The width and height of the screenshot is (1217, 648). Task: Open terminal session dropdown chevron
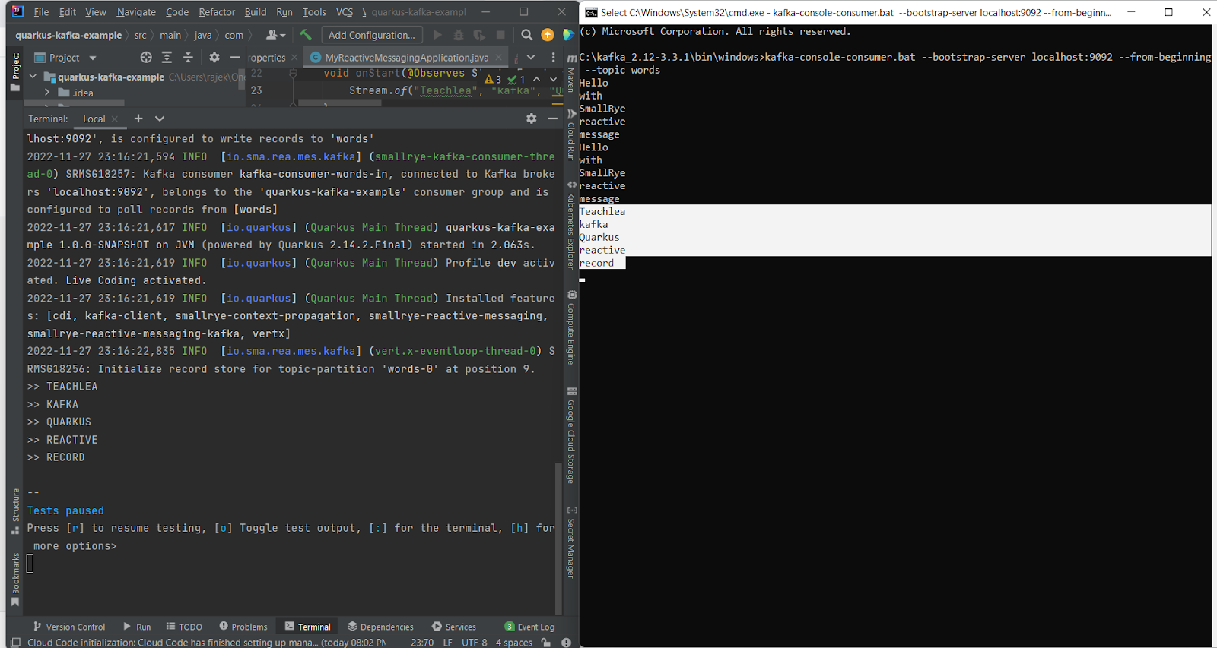[x=160, y=119]
